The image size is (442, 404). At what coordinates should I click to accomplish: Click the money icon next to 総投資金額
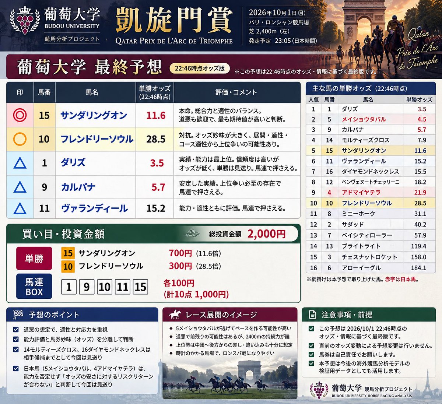192,233
